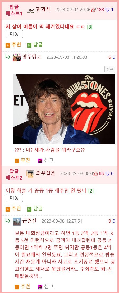Click 금련산's profile avatar
This screenshot has height=293, width=119.
click(17, 221)
